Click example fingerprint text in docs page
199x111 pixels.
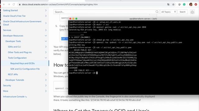[115, 100]
